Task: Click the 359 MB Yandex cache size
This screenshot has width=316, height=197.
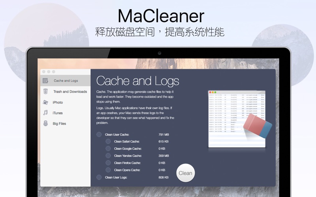Action: 164,156
